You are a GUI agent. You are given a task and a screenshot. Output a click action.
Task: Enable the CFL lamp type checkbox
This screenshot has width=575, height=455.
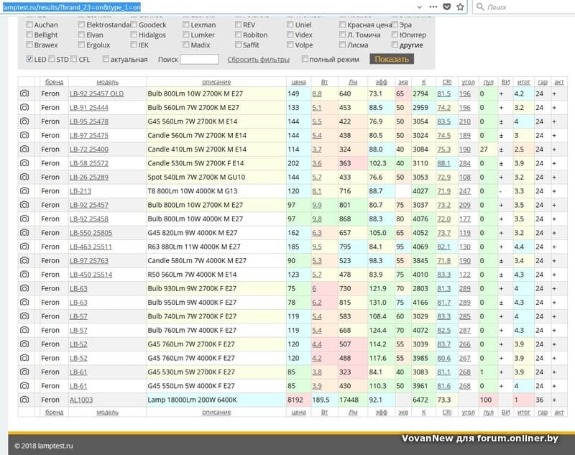(75, 60)
